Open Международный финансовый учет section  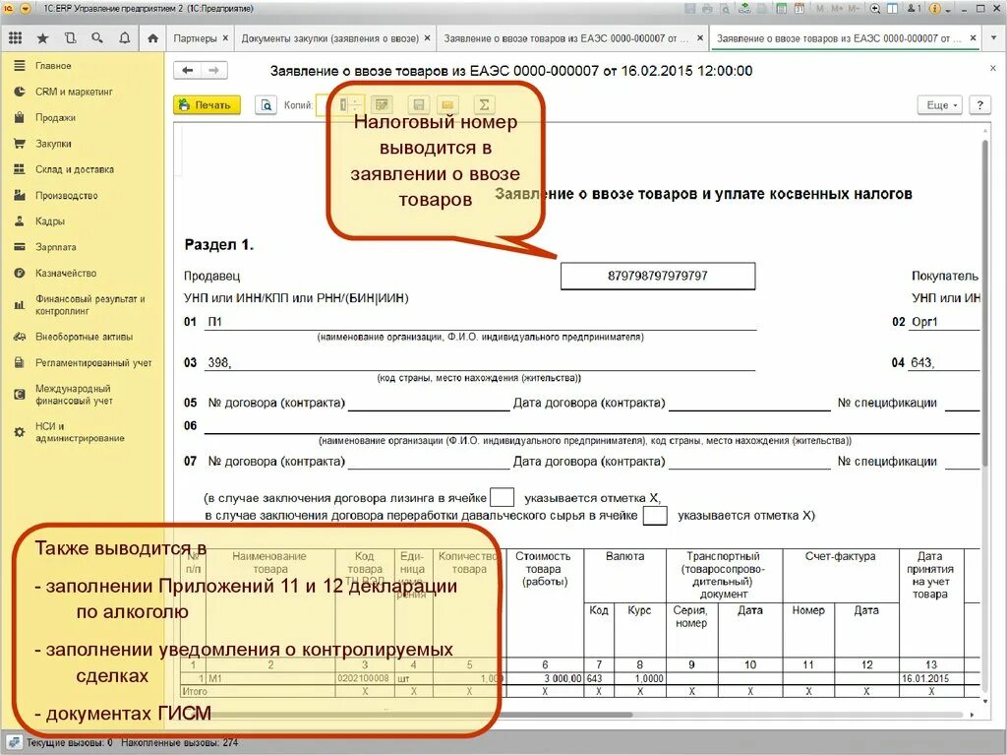point(74,394)
